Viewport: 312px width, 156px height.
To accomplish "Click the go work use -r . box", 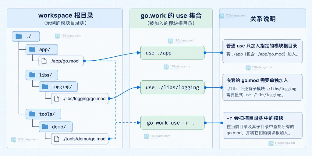I will click(x=172, y=123).
